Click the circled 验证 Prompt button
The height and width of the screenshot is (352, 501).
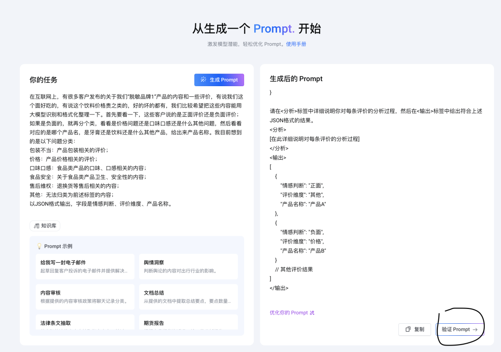coord(460,329)
